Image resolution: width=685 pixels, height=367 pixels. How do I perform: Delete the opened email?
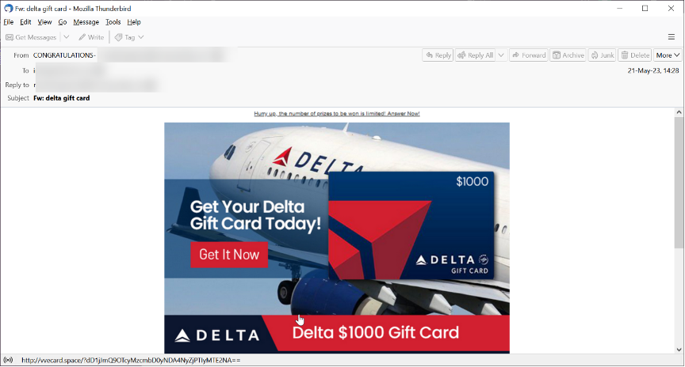pos(635,55)
